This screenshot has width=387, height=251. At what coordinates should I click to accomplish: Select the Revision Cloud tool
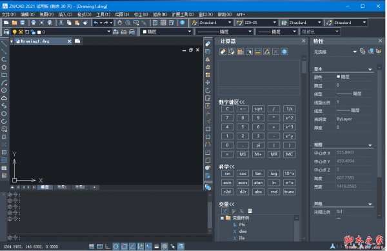4,98
